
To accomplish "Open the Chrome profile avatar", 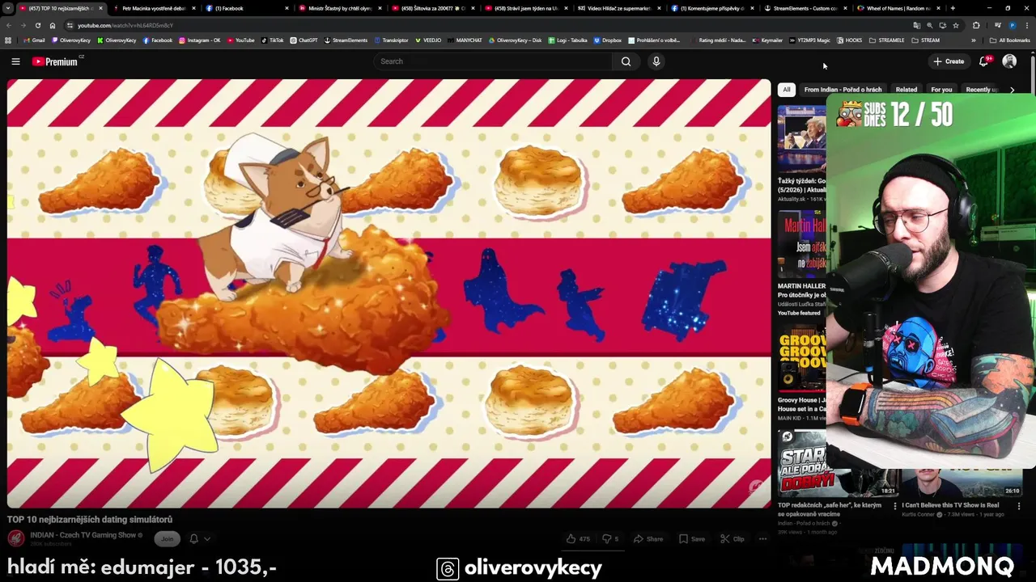I will point(1012,25).
